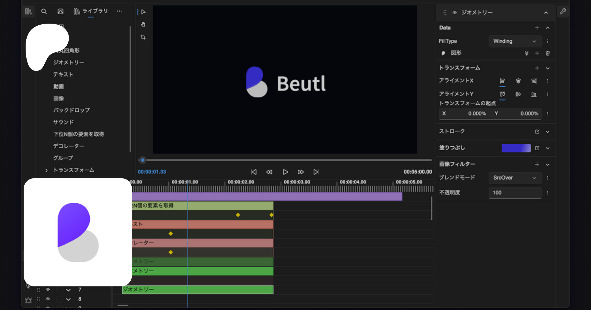Switch to the ライブラリ tab
Image resolution: width=591 pixels, height=310 pixels.
(x=91, y=11)
